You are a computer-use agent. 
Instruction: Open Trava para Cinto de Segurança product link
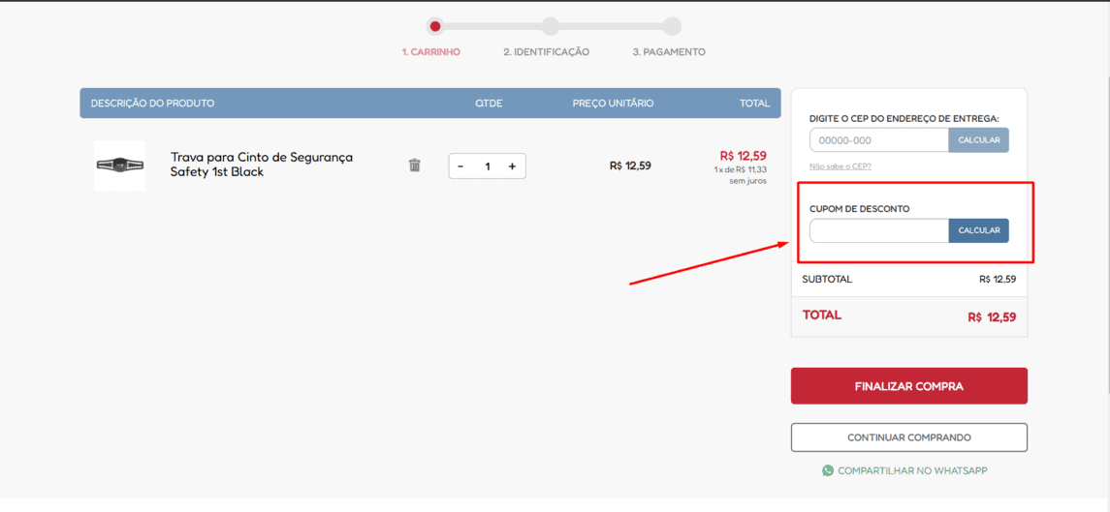pos(261,165)
